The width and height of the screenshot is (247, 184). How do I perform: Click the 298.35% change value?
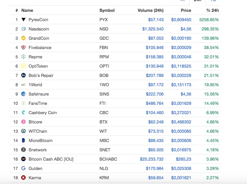(x=210, y=29)
